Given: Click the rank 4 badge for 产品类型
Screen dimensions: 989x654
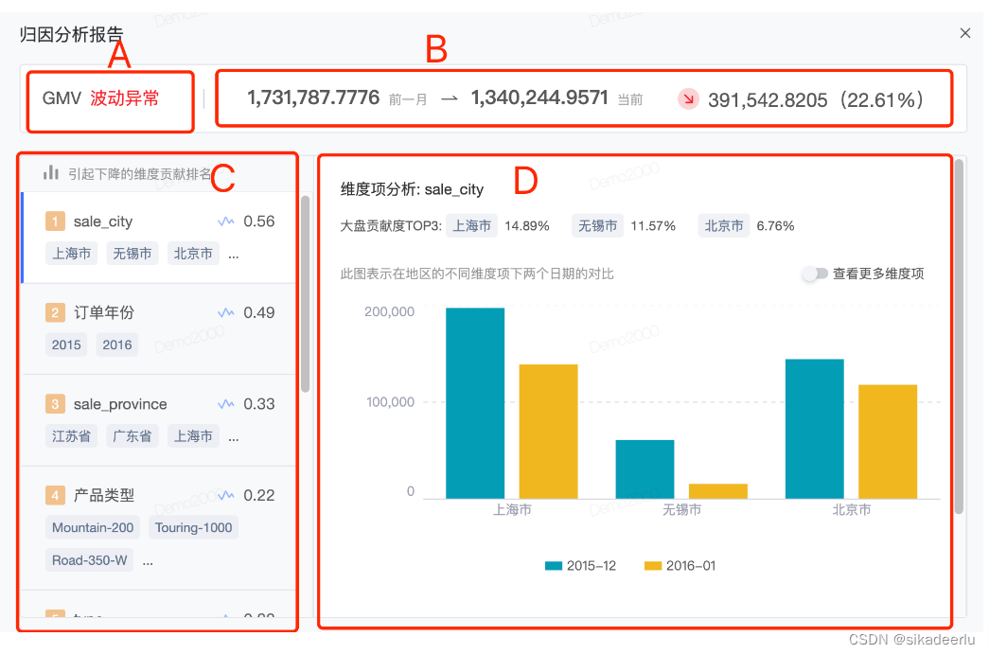Looking at the screenshot, I should [x=55, y=495].
